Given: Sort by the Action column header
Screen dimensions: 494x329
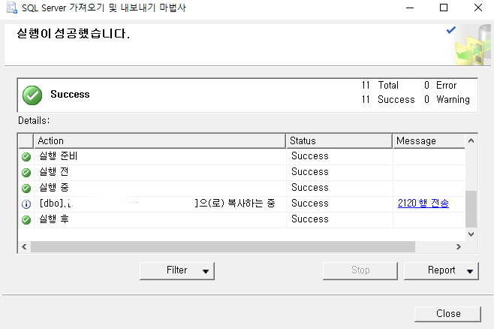Looking at the screenshot, I should [159, 141].
